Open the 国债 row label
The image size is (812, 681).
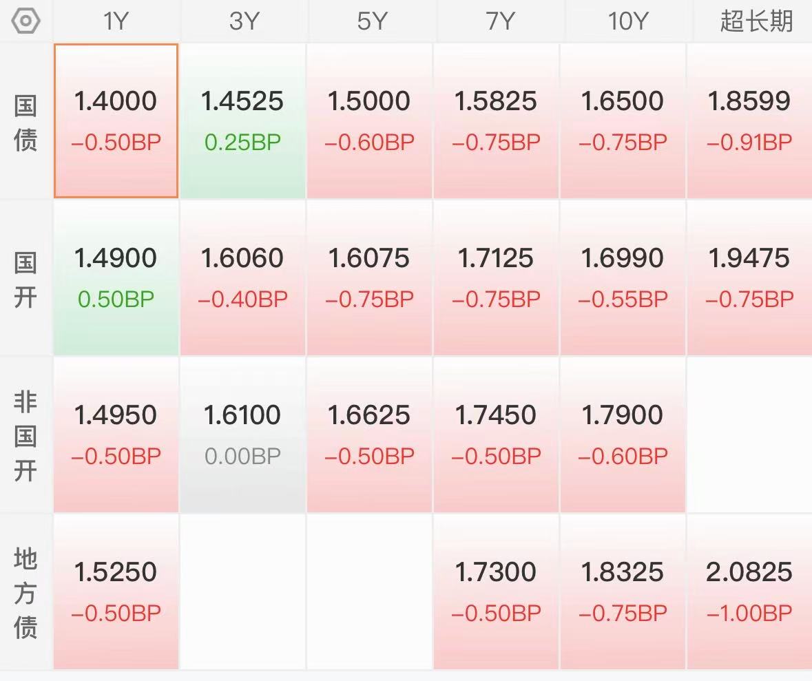[x=25, y=123]
